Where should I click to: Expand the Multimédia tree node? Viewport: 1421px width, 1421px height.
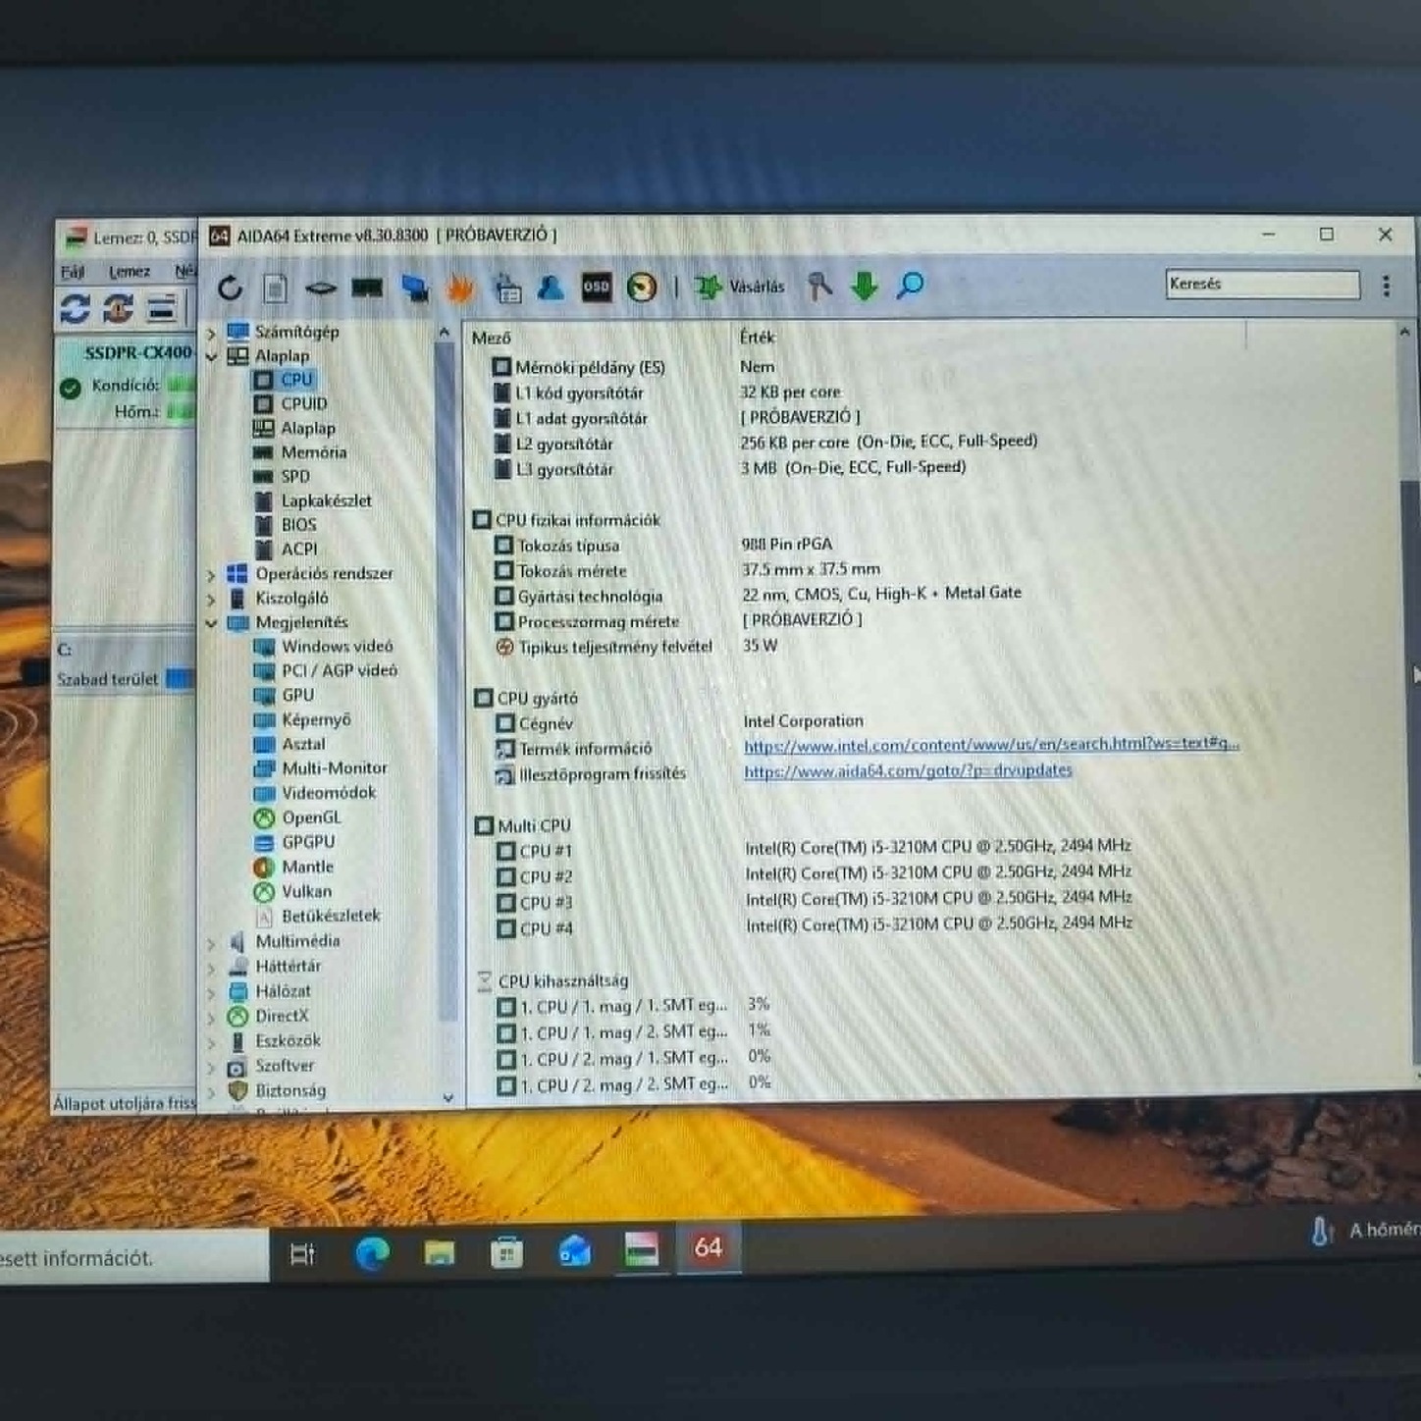pos(211,943)
